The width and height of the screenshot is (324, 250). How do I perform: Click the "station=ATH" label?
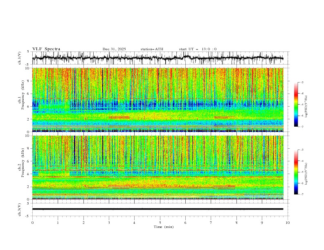point(152,49)
